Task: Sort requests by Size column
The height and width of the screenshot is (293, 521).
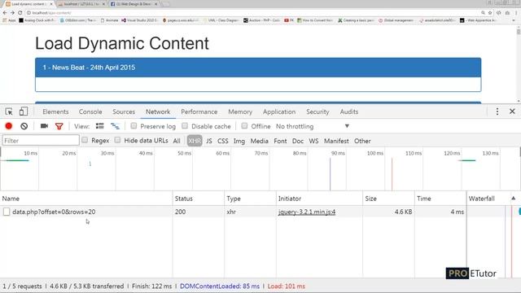Action: pos(388,199)
